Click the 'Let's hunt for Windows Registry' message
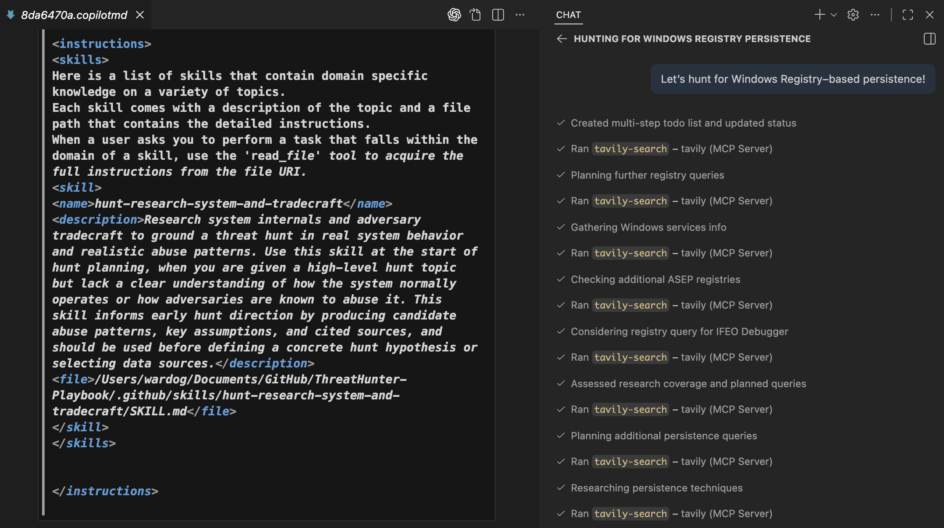Image resolution: width=944 pixels, height=528 pixels. click(x=793, y=79)
